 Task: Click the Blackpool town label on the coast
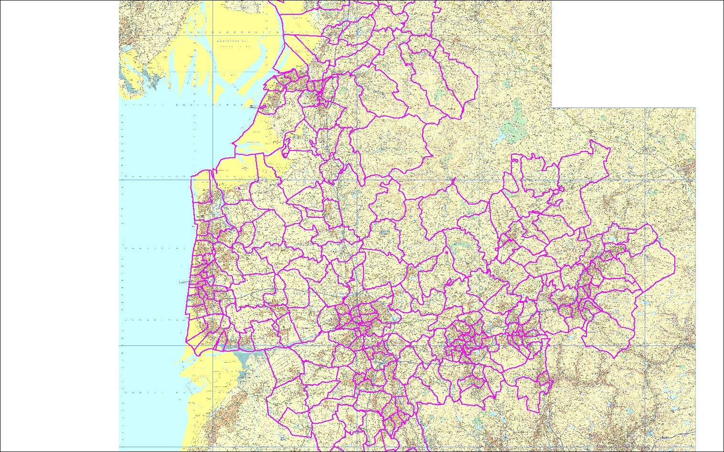(183, 282)
